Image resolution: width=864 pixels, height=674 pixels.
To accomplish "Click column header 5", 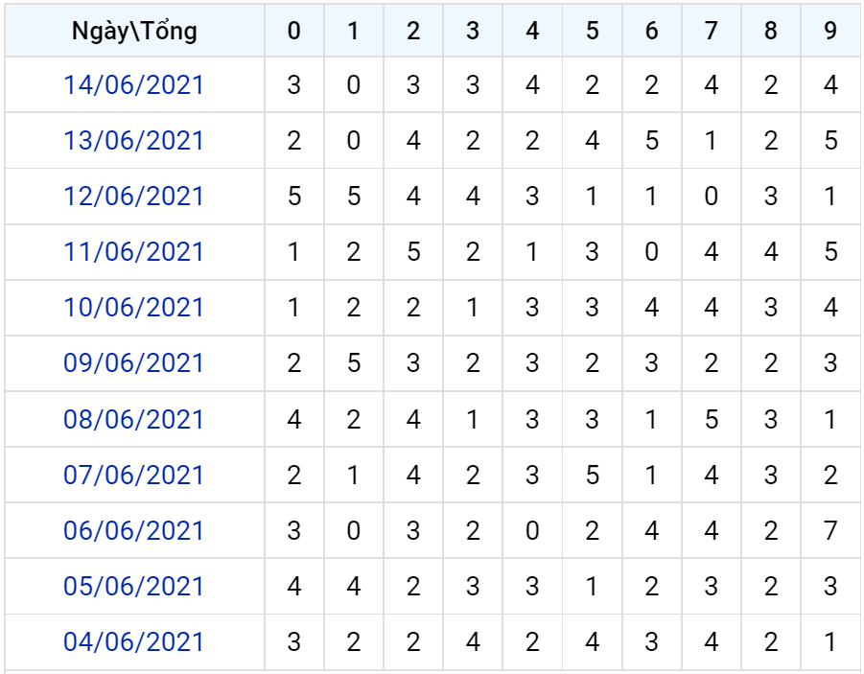I will coord(593,31).
